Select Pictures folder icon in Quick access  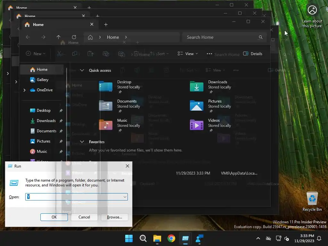point(196,105)
